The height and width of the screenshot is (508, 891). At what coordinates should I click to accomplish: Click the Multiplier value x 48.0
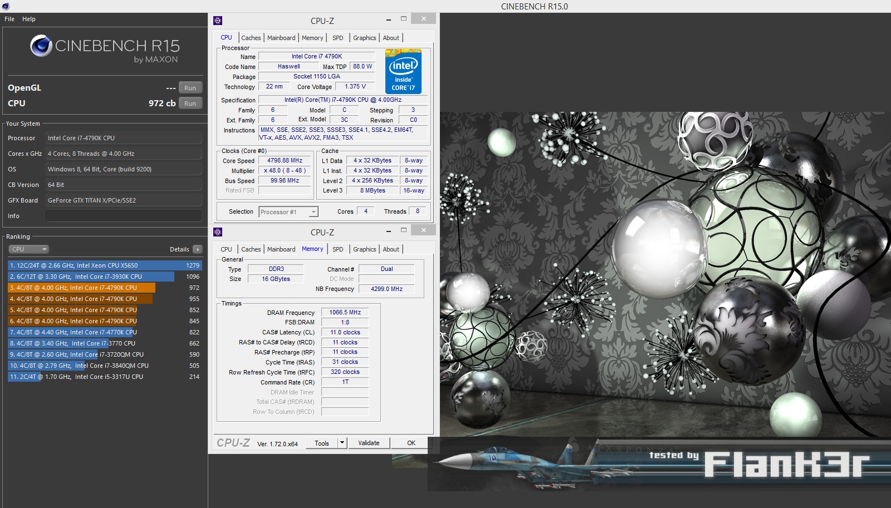[285, 170]
